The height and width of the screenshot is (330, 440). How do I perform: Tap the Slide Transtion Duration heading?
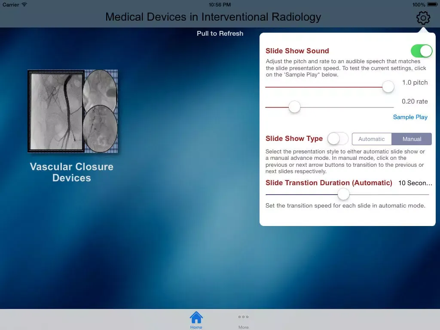[329, 183]
